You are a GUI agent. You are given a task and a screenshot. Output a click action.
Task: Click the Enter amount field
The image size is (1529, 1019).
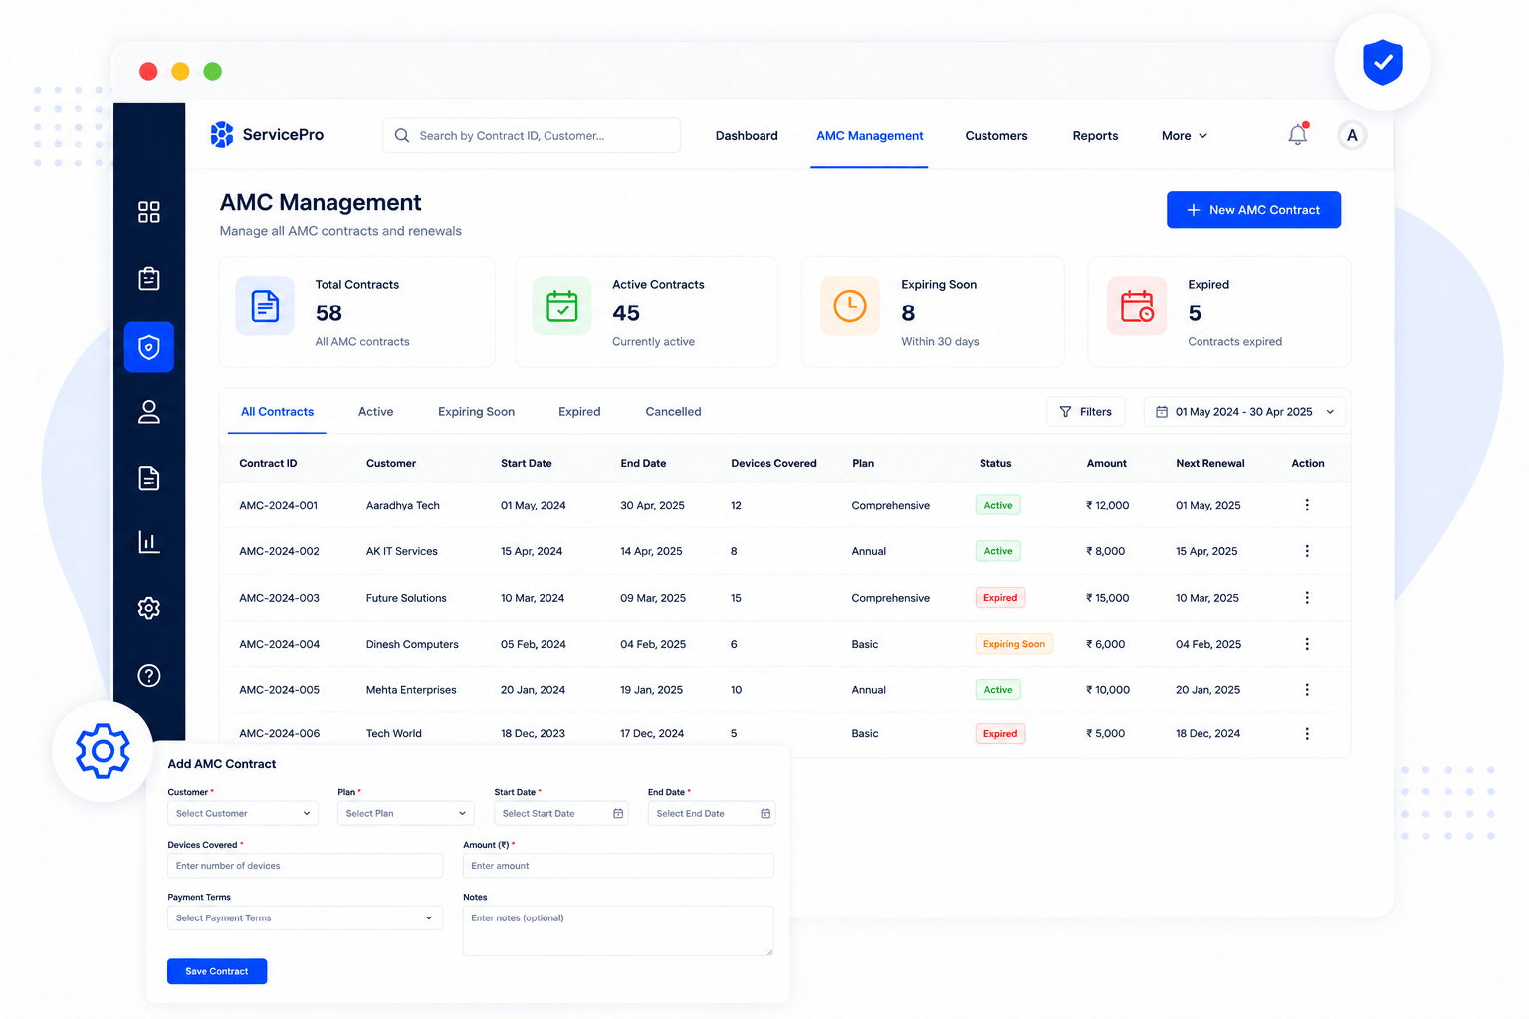tap(618, 866)
